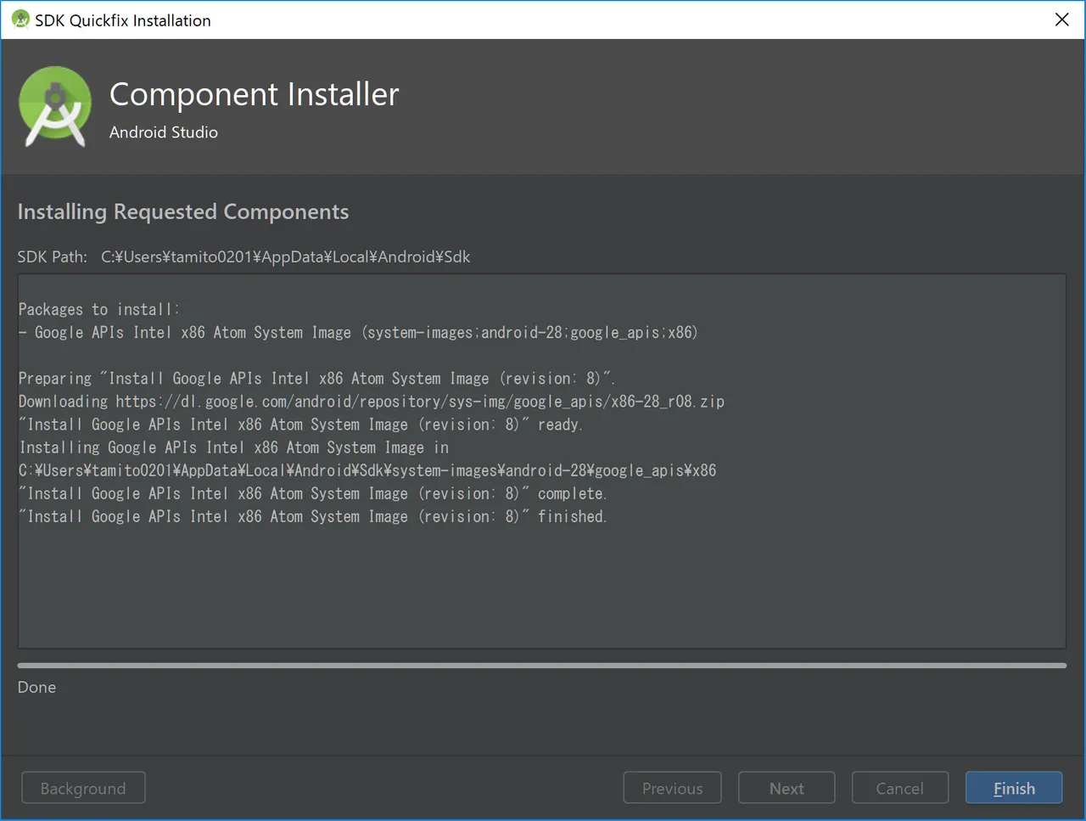1086x821 pixels.
Task: Click the 'Packages to install:' log line
Action: (x=99, y=309)
